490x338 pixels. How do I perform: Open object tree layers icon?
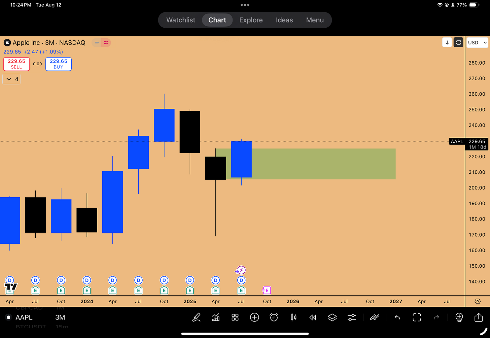(x=332, y=317)
